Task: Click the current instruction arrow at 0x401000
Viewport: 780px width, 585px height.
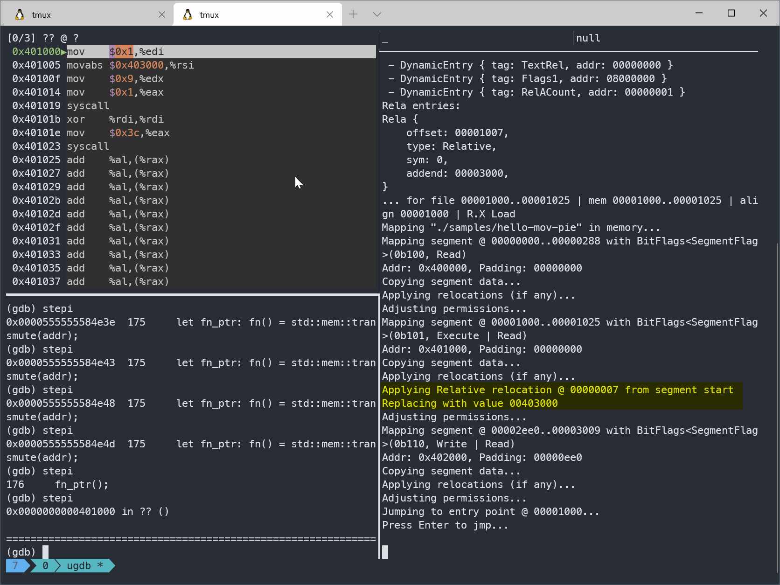Action: coord(63,52)
